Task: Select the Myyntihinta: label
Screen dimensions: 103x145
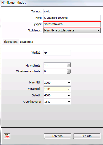Action: [x=33, y=66]
